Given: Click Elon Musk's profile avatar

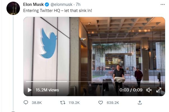Looking at the screenshot, I should [x=13, y=8].
